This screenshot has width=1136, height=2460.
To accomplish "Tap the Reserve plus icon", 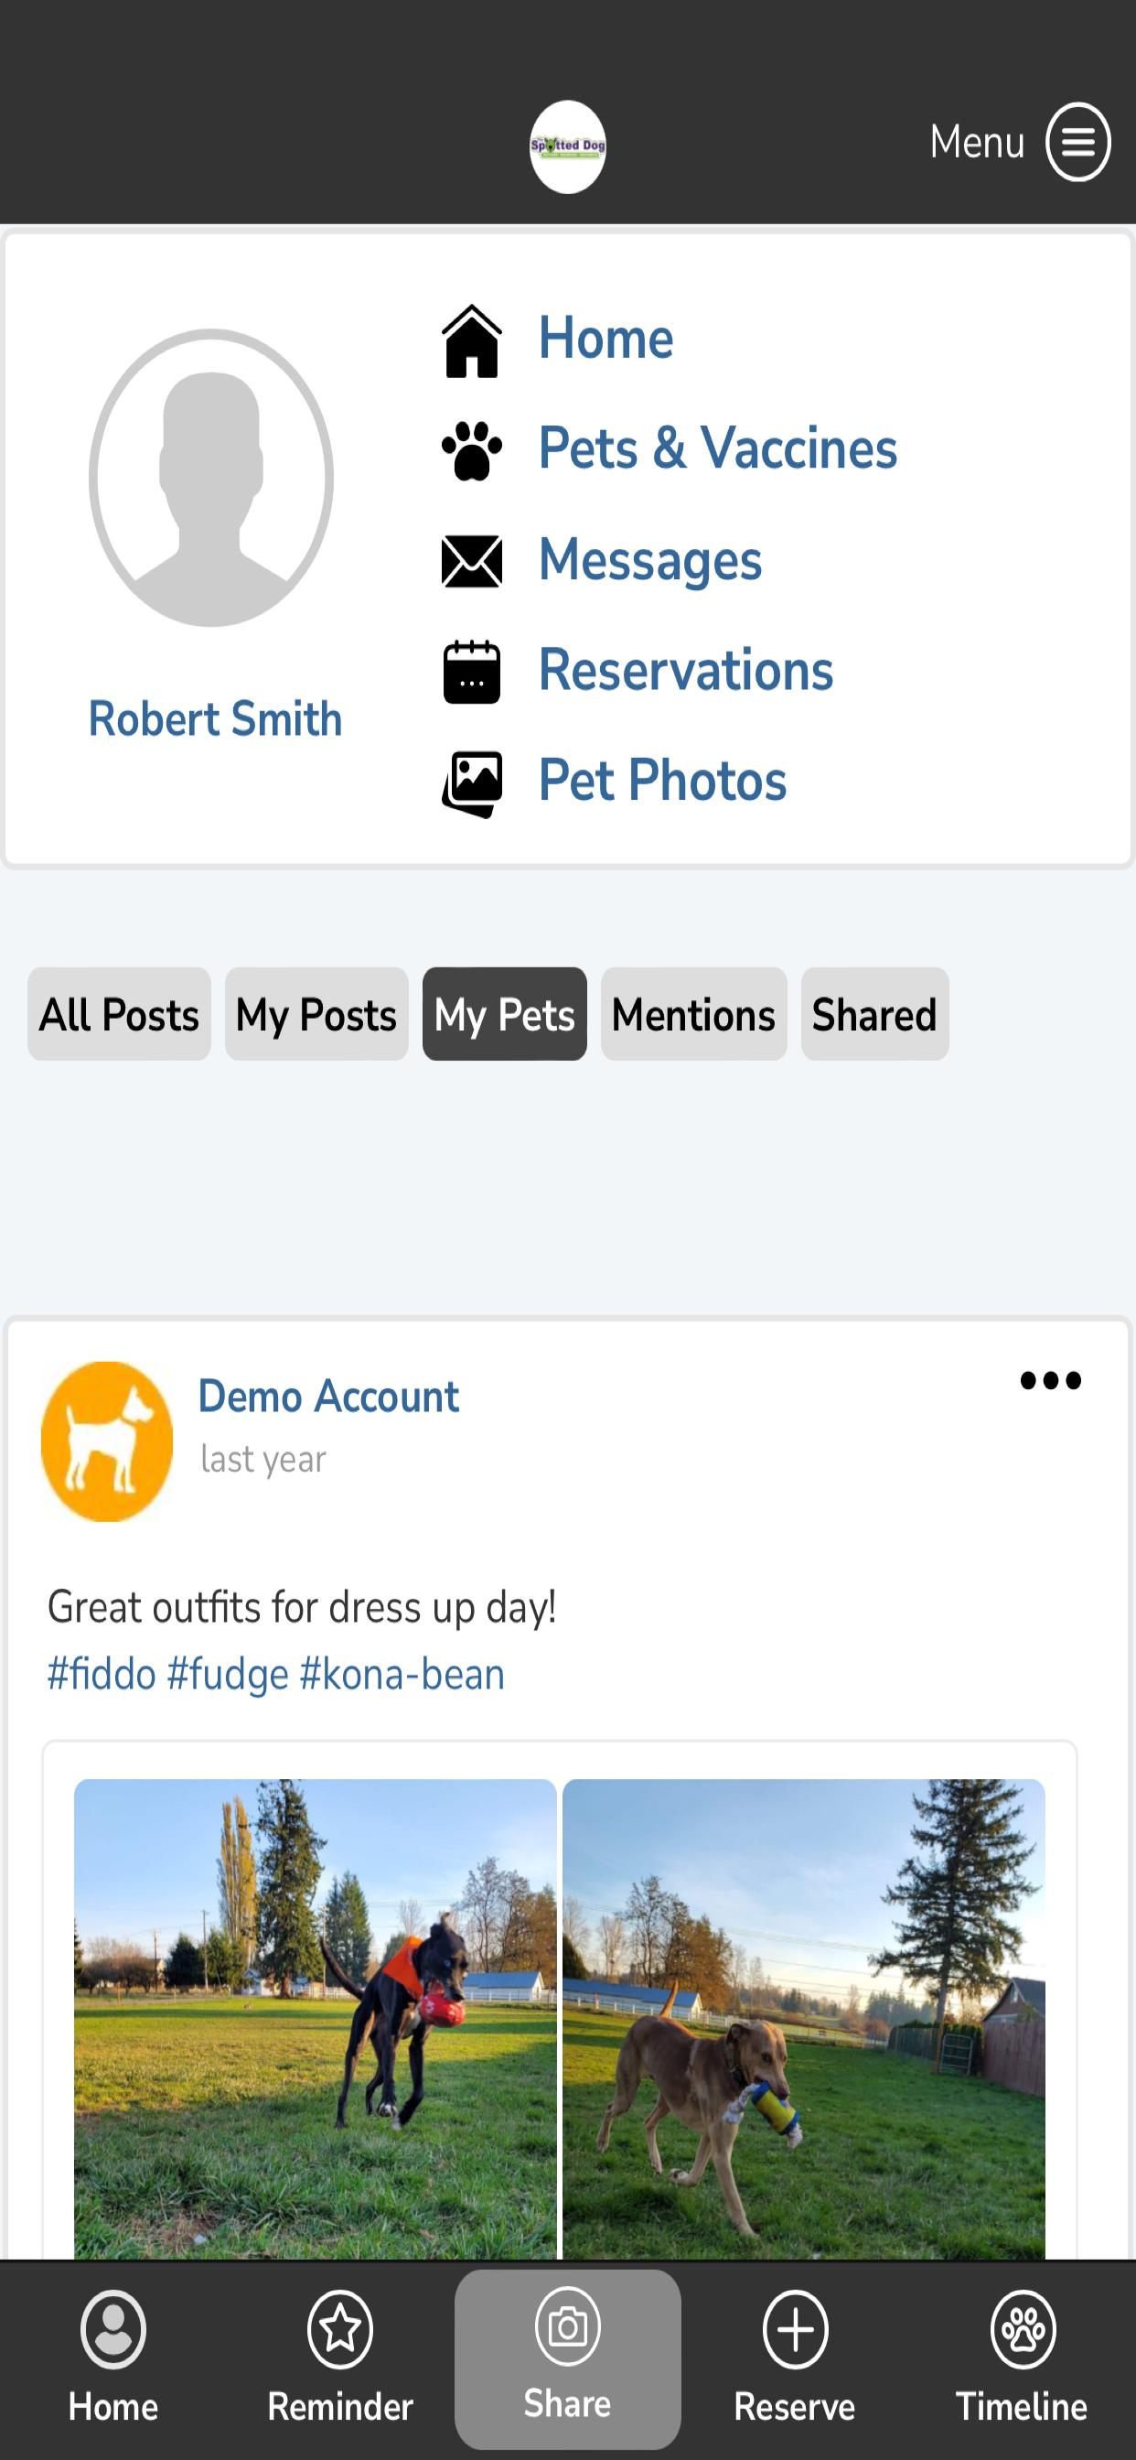I will 795,2329.
